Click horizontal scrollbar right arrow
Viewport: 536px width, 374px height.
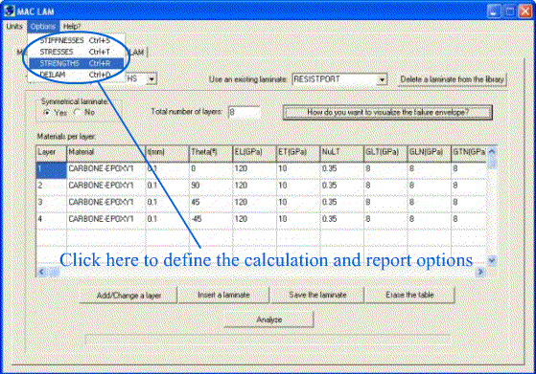(x=480, y=272)
